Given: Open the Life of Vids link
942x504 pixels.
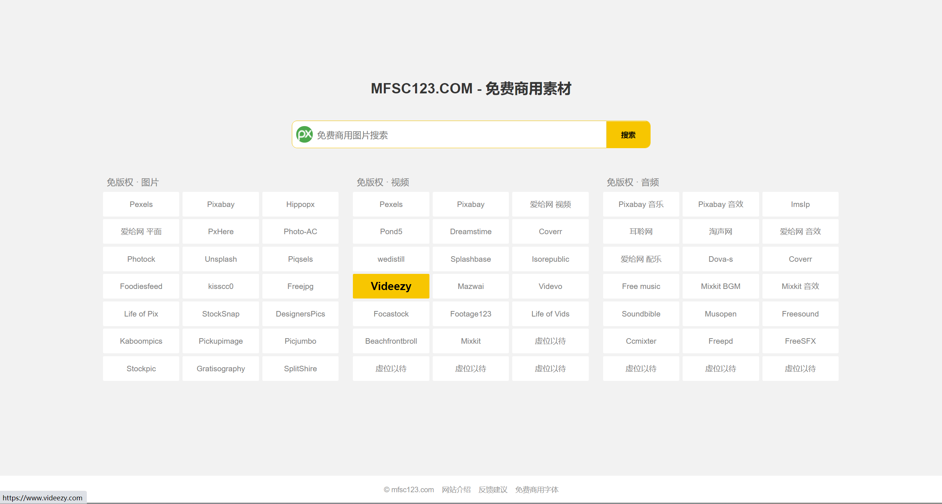Looking at the screenshot, I should [550, 314].
